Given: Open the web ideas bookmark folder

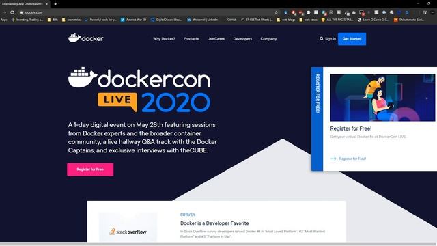Looking at the screenshot, I should tap(308, 20).
